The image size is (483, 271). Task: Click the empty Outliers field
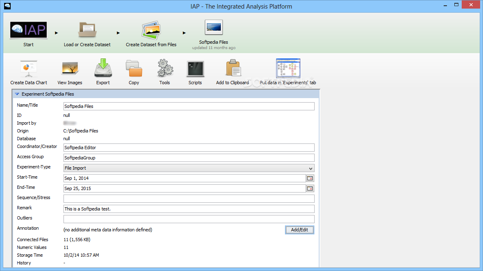coord(189,219)
